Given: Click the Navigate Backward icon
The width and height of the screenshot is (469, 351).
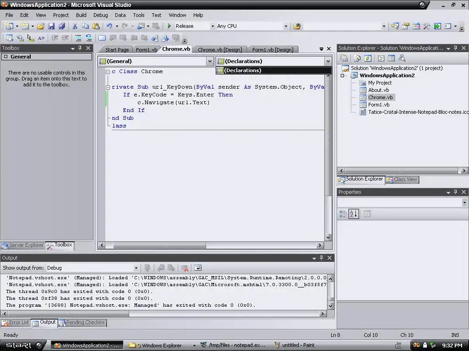Looking at the screenshot, I should pyautogui.click(x=141, y=26).
